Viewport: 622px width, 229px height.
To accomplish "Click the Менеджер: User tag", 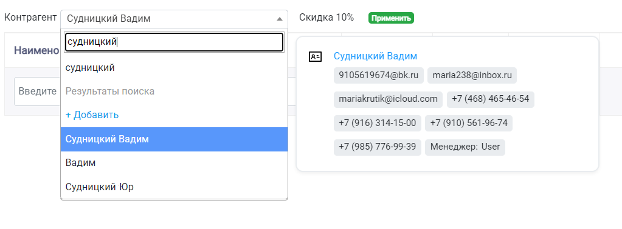I will 465,147.
